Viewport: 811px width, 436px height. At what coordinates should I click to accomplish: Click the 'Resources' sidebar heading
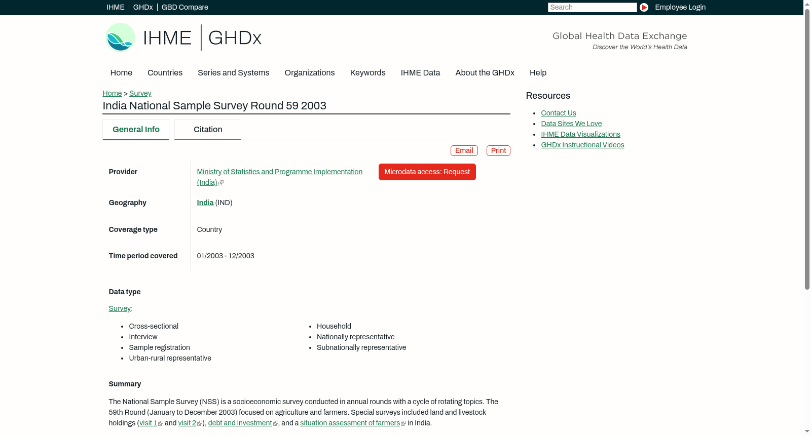(x=548, y=96)
